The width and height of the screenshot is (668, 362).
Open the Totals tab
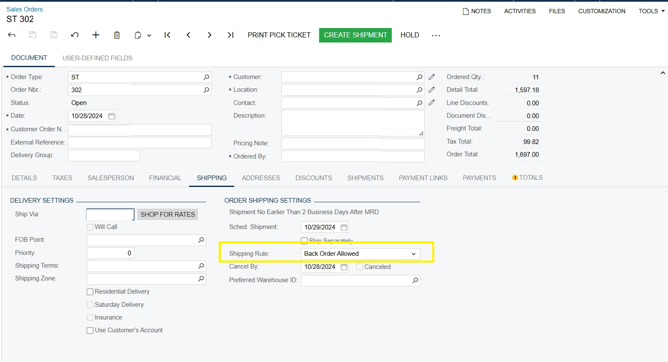pyautogui.click(x=527, y=178)
